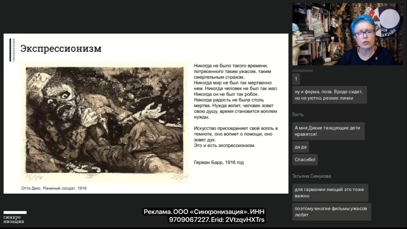Viewport: 407px width, 229px height.
Task: Select the chat message "1"
Action: click(296, 79)
